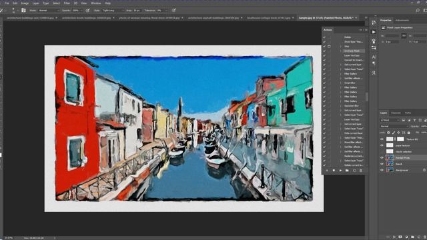427x240 pixels.
Task: Hide the Background layer eye icon
Action: [382, 170]
